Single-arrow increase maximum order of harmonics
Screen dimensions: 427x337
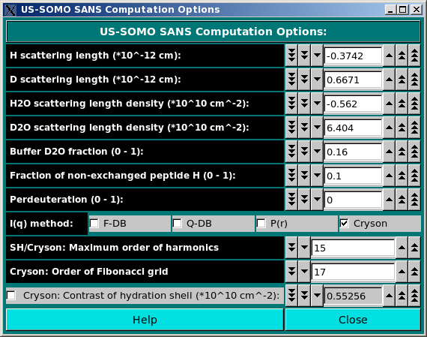coord(402,248)
